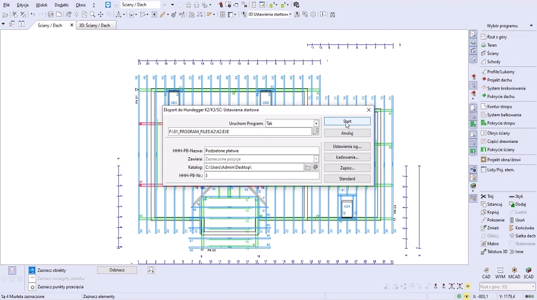Screen dimensions: 537x300
Task: Toggle the yellow eye visibility icon
Action: pyautogui.click(x=467, y=286)
